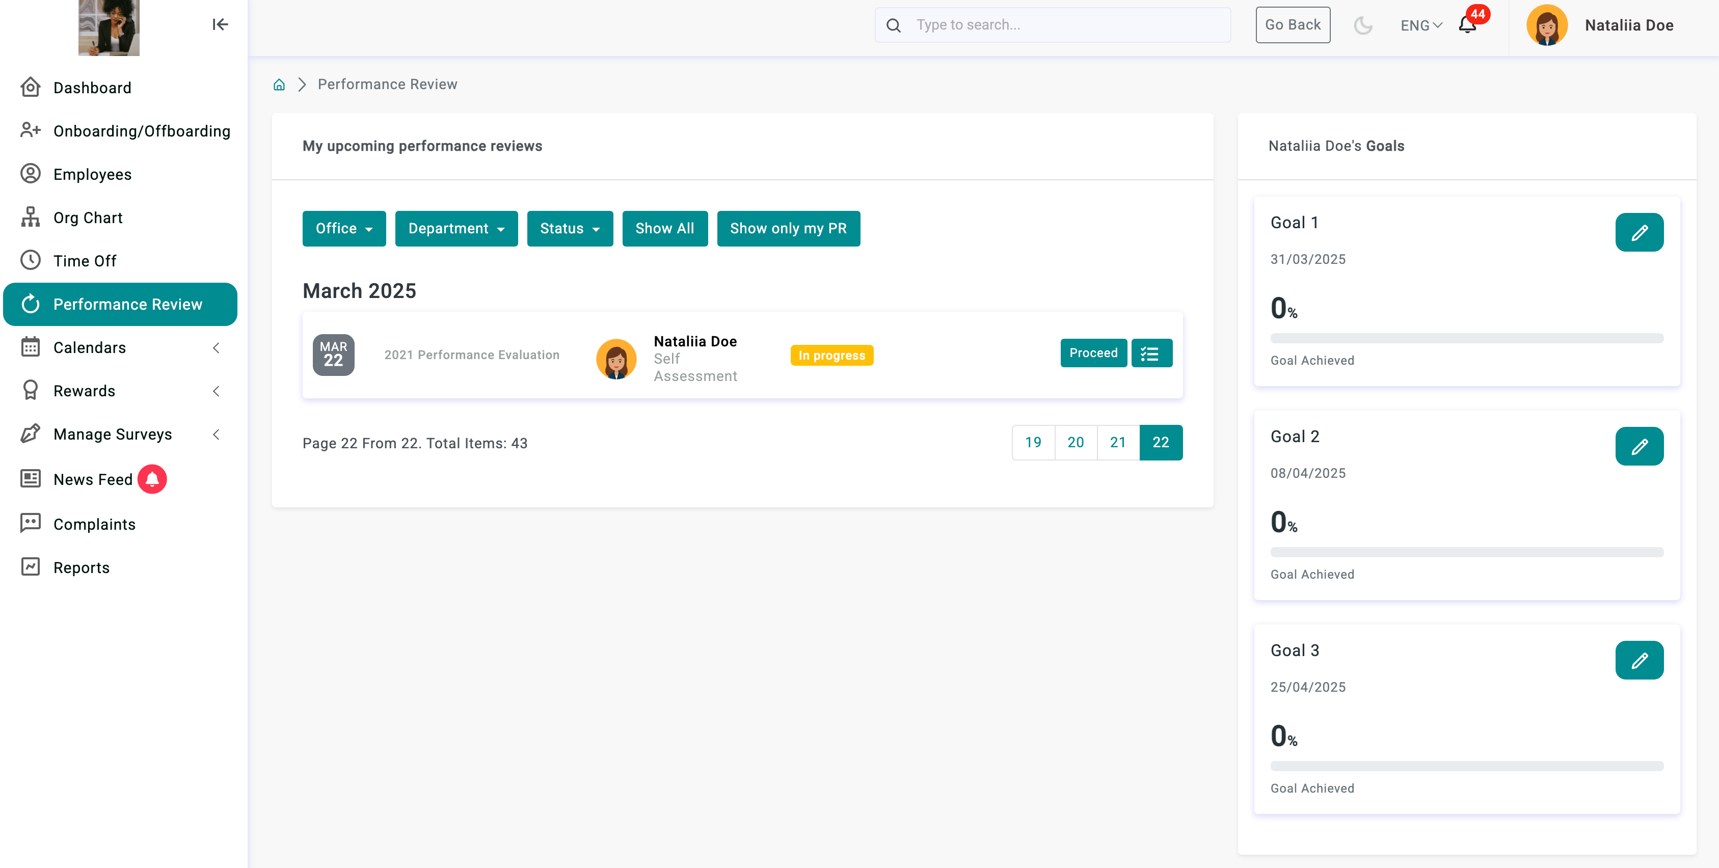Click the In progress status badge

coord(832,356)
